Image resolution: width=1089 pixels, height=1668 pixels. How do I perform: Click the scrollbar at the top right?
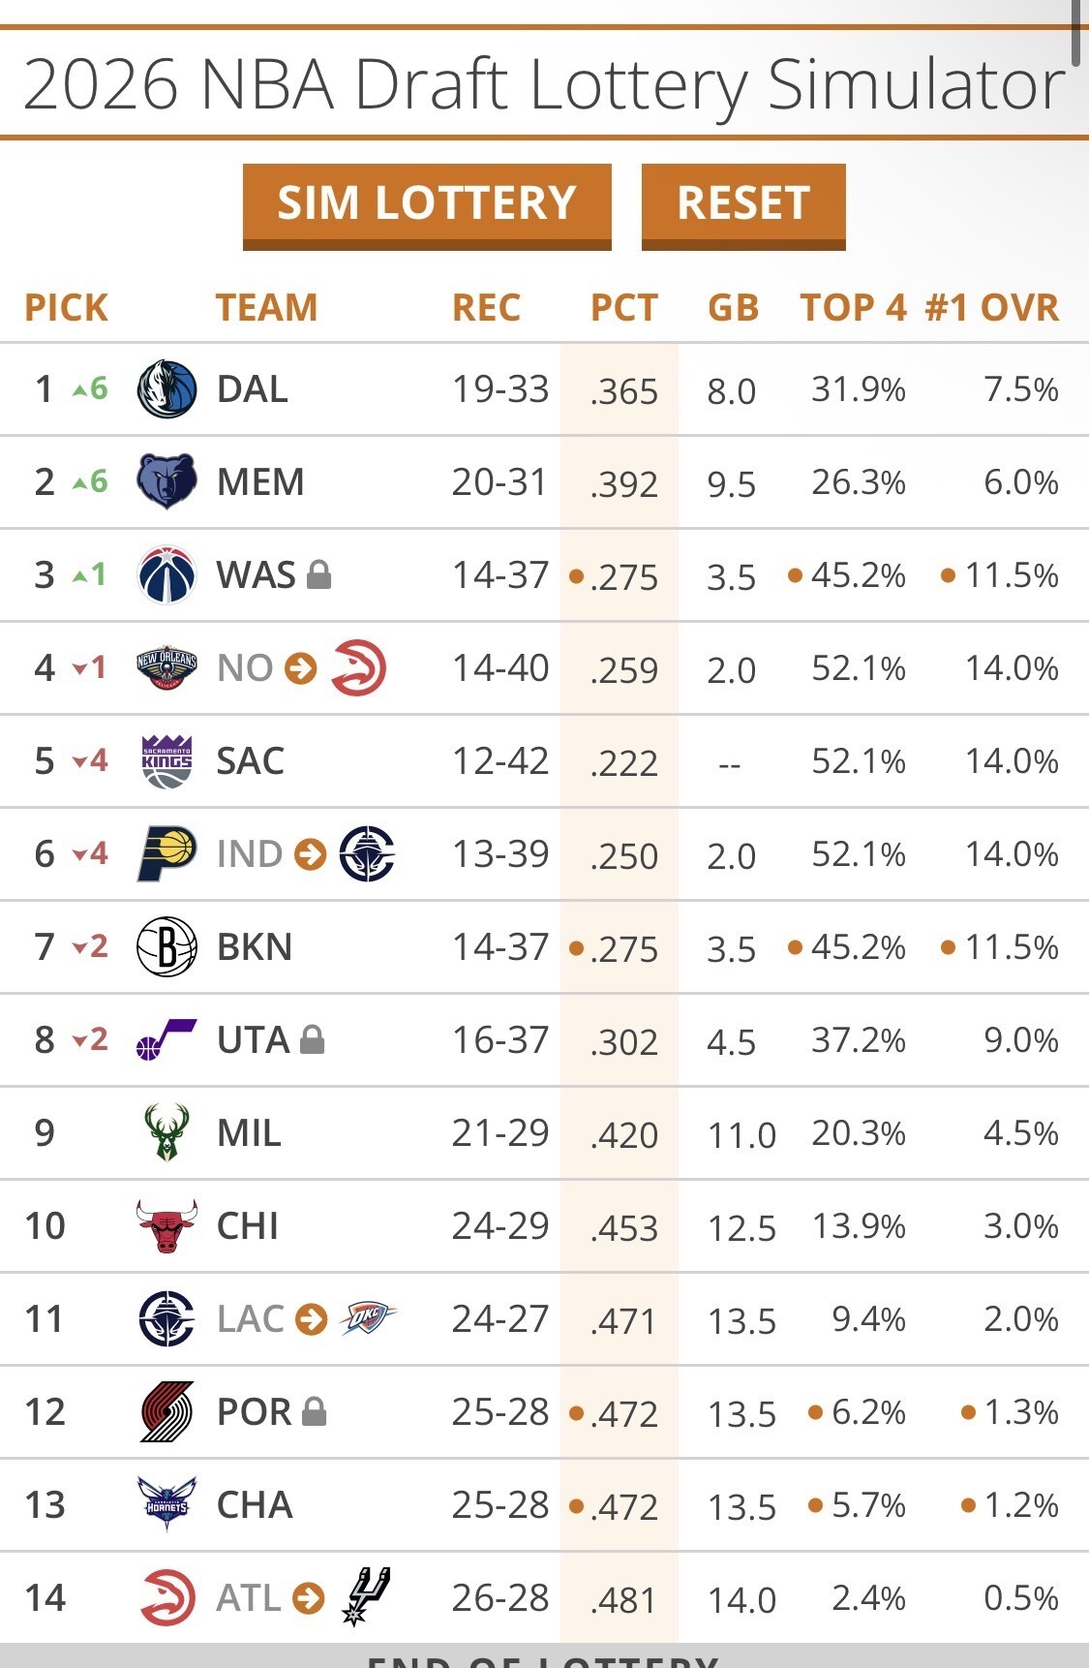tap(1075, 32)
